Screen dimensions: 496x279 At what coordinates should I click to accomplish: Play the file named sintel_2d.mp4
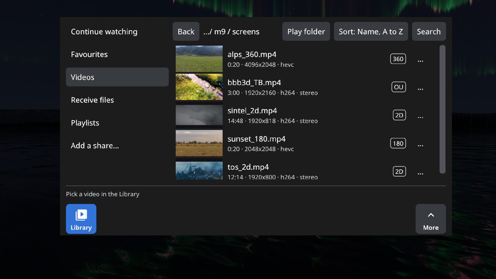point(252,110)
